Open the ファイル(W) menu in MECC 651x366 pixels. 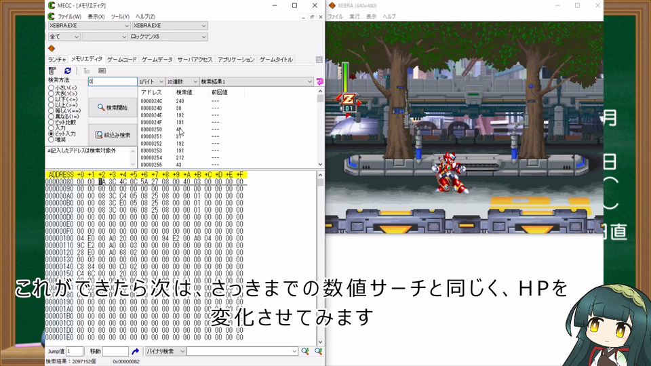pyautogui.click(x=69, y=16)
